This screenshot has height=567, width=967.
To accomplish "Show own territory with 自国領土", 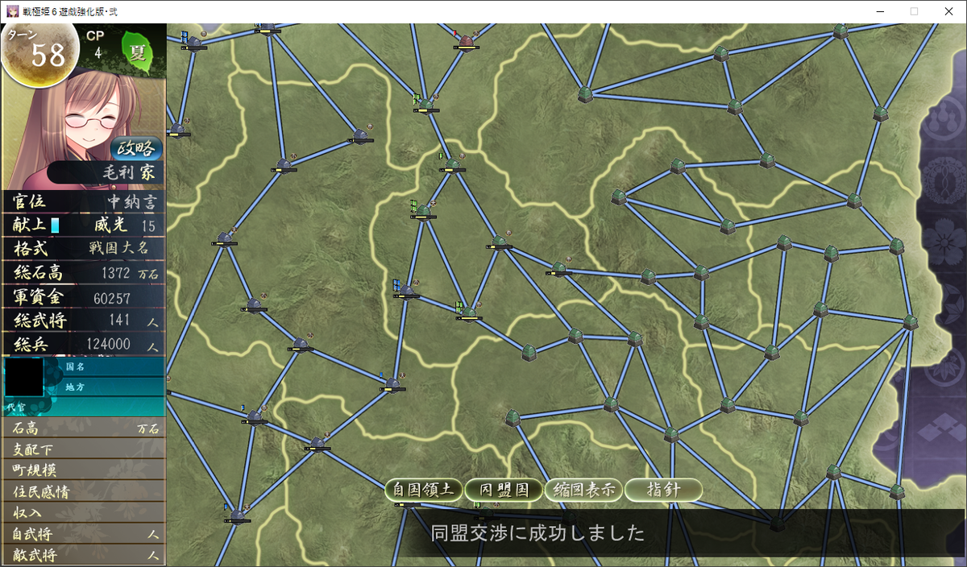I will pyautogui.click(x=422, y=490).
